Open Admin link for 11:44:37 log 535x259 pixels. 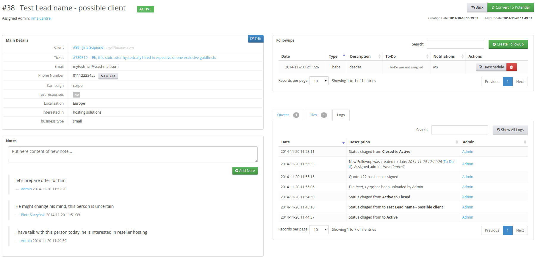click(x=467, y=217)
